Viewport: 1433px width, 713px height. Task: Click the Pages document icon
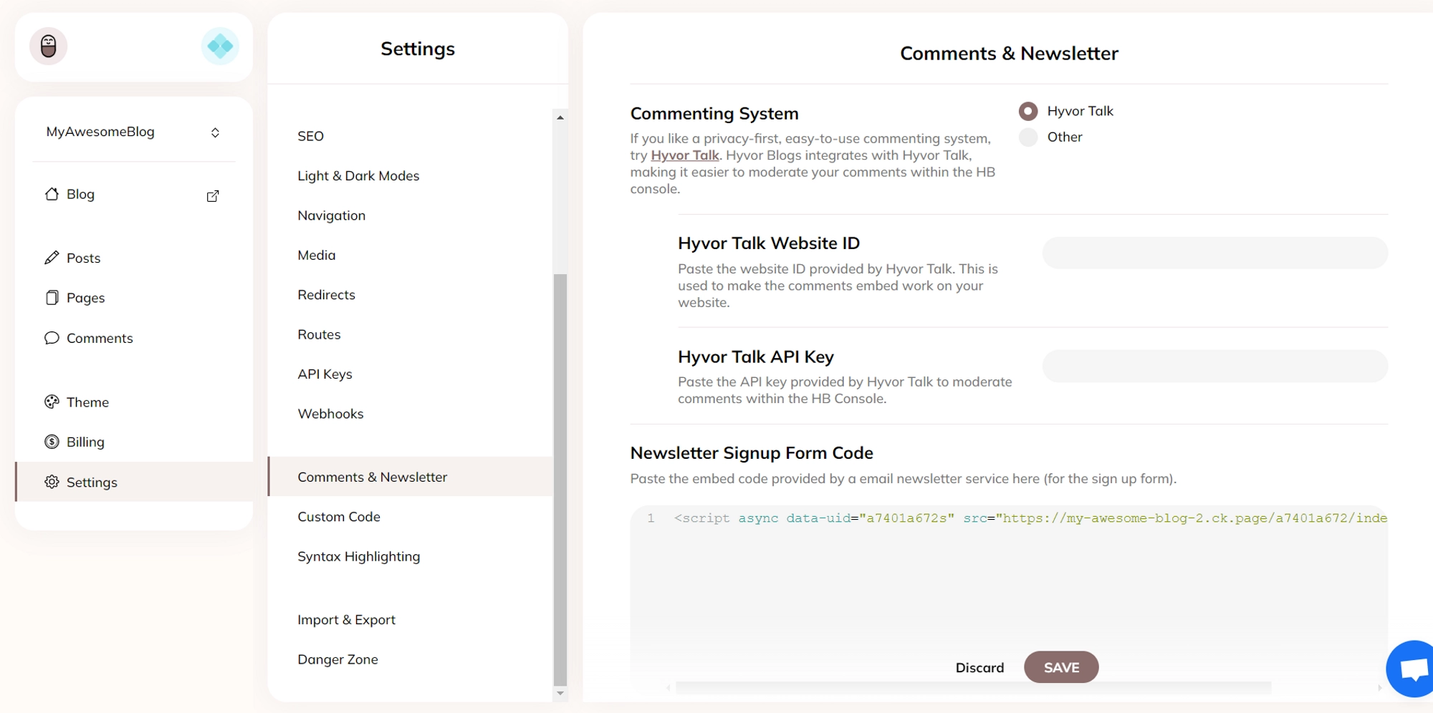click(52, 298)
